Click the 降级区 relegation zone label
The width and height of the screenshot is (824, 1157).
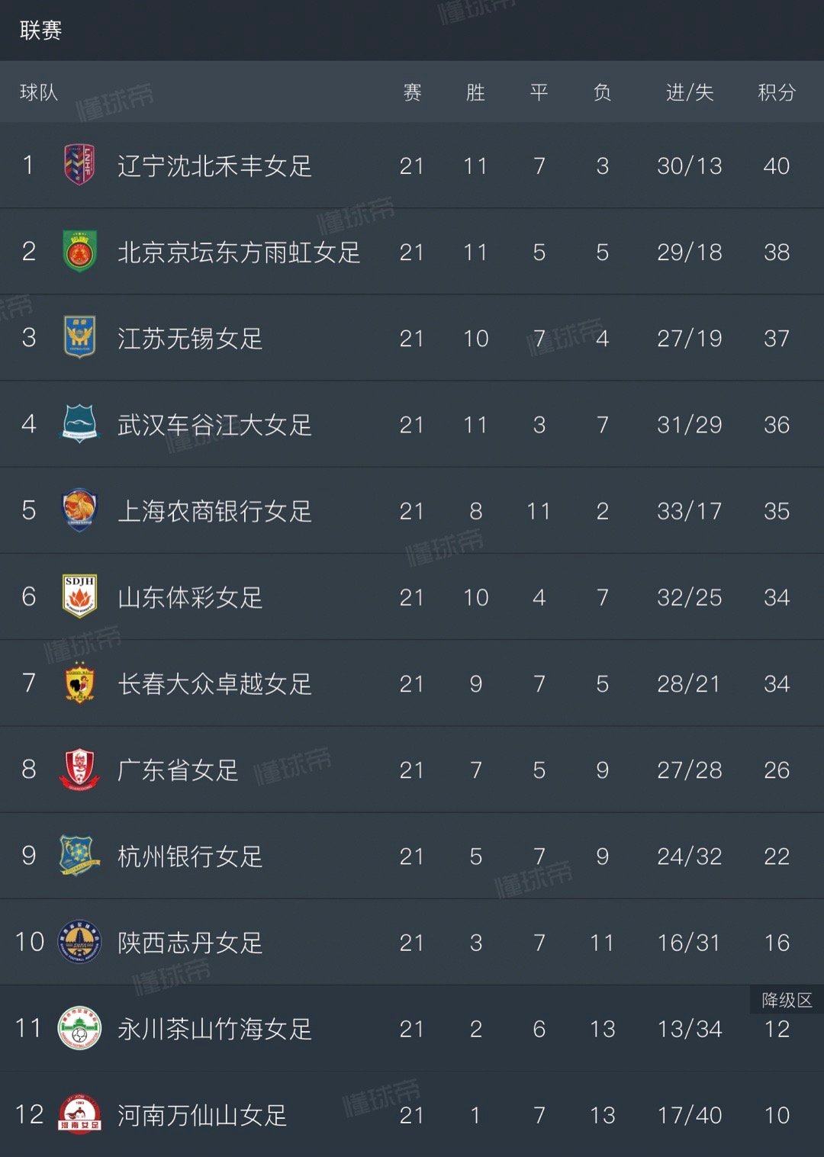[787, 1000]
